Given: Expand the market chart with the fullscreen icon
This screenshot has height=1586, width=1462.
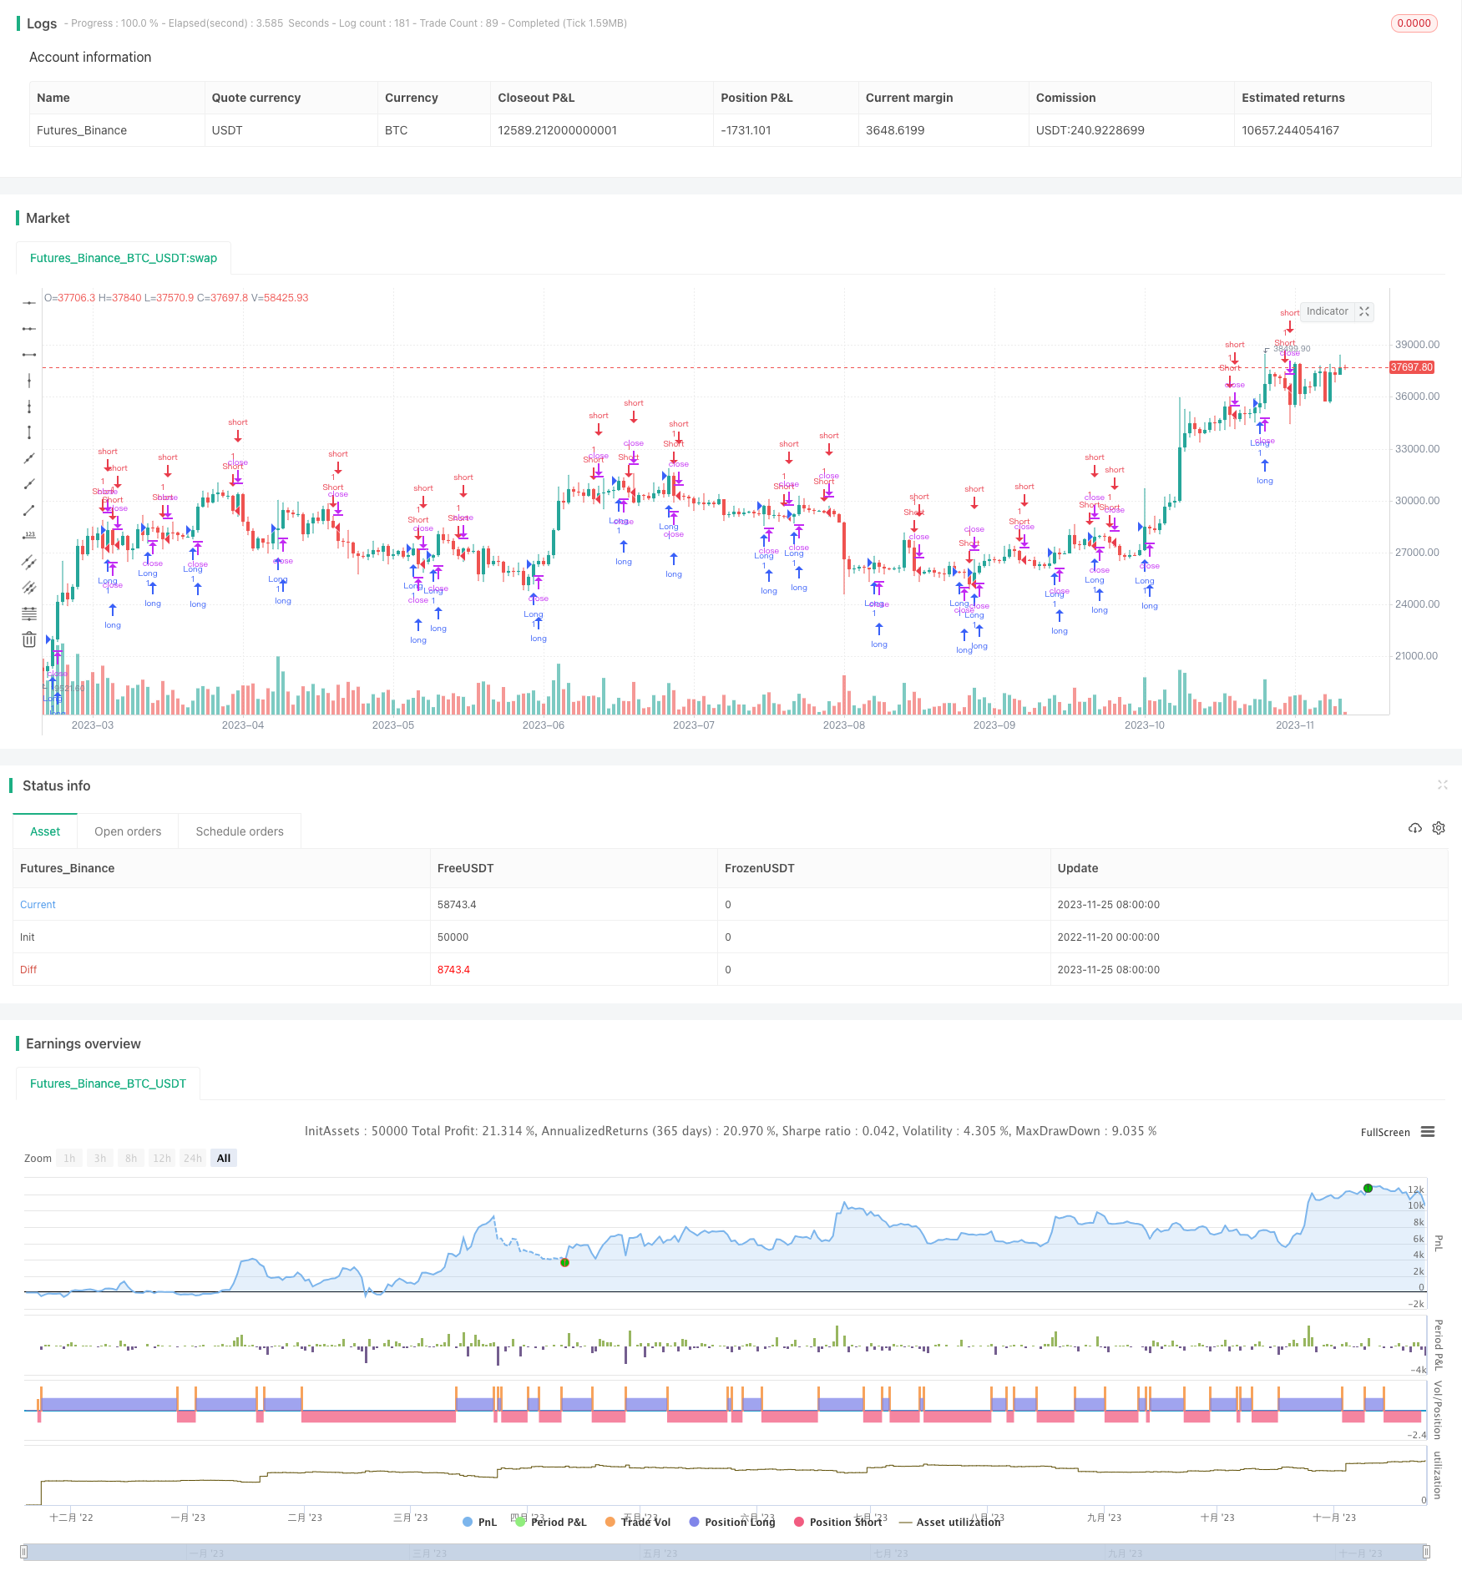Looking at the screenshot, I should click(x=1364, y=311).
